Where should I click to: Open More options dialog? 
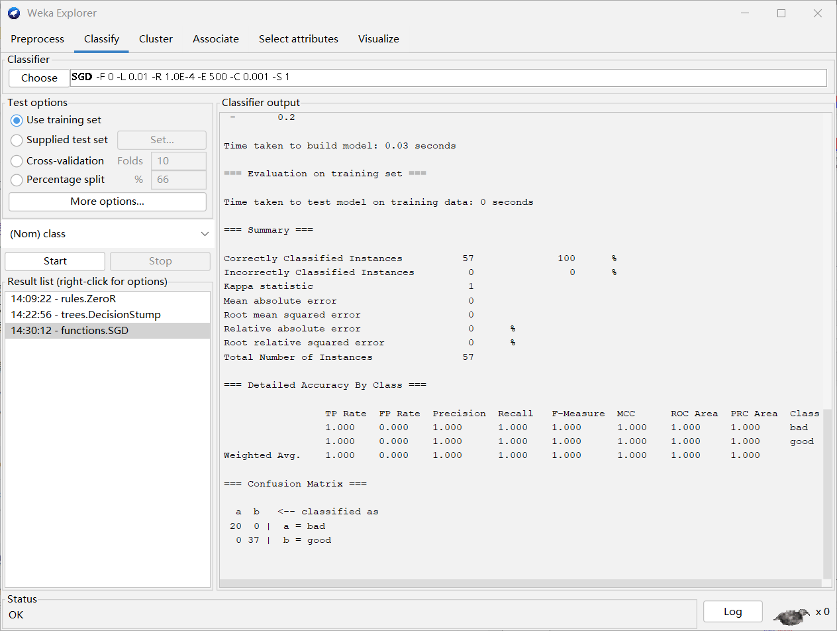click(107, 201)
